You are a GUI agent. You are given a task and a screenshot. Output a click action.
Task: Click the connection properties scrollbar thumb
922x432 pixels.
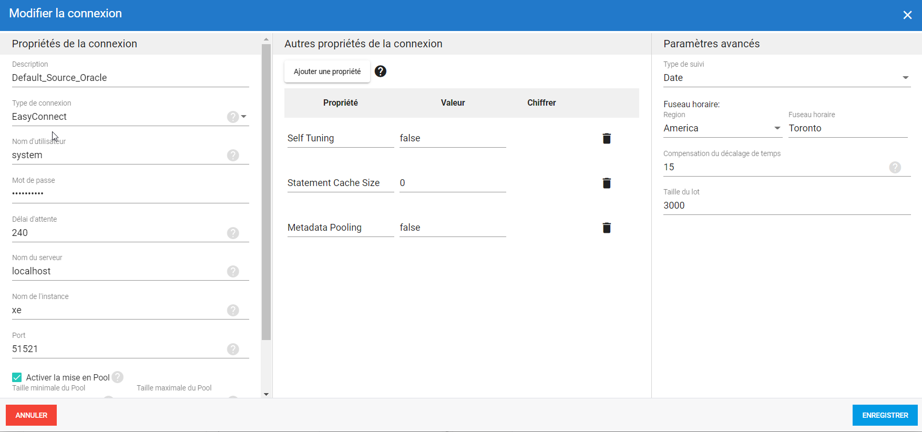(x=266, y=192)
